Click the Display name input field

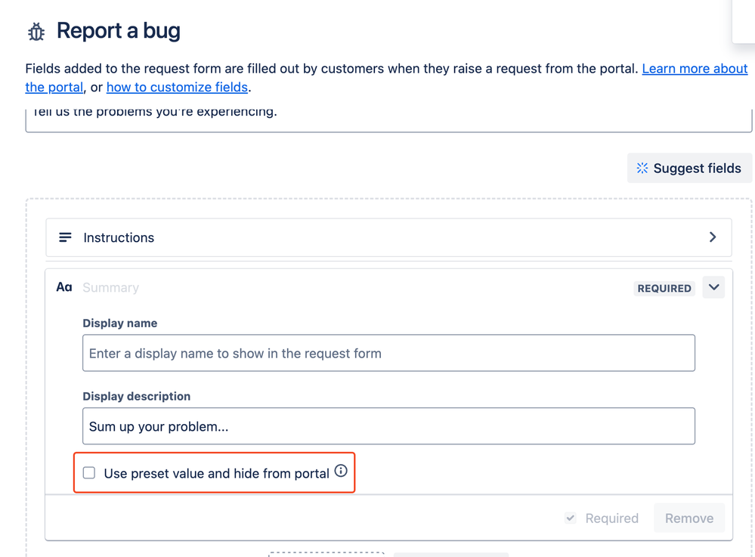point(388,353)
